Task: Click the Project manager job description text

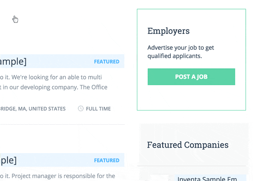Action: (57, 176)
